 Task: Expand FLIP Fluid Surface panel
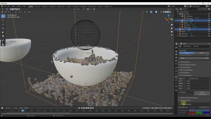[x=185, y=67]
